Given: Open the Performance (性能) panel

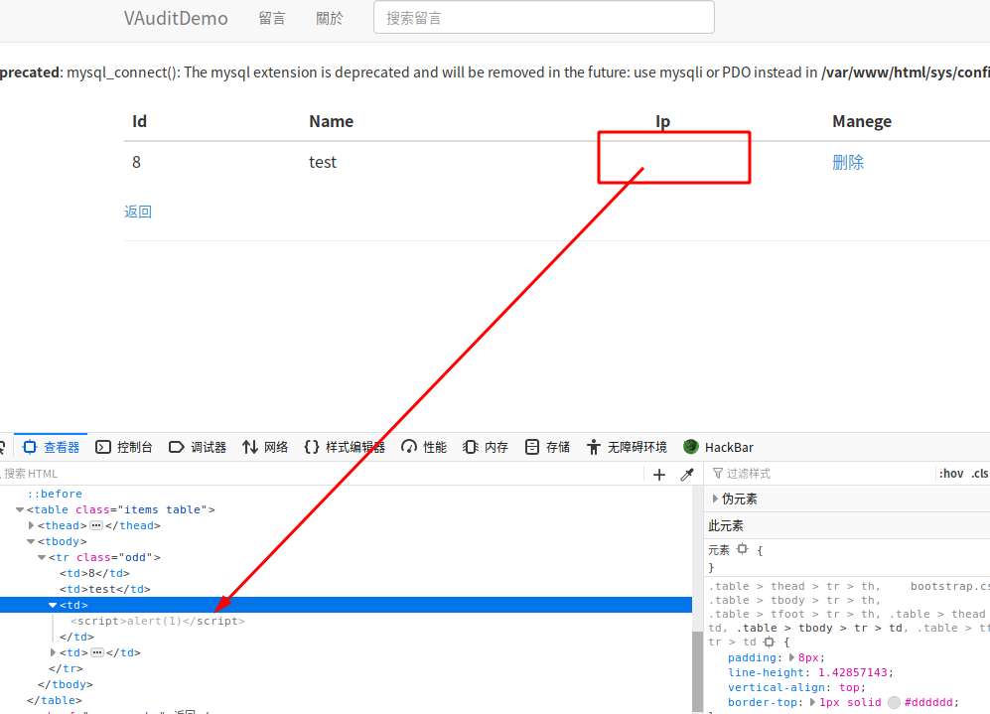Looking at the screenshot, I should [424, 448].
